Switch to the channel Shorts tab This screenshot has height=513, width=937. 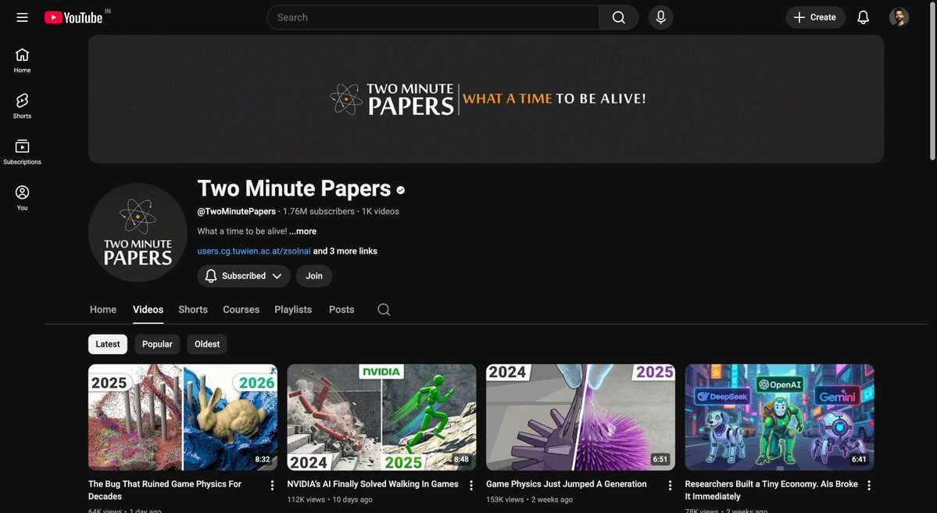coord(193,309)
